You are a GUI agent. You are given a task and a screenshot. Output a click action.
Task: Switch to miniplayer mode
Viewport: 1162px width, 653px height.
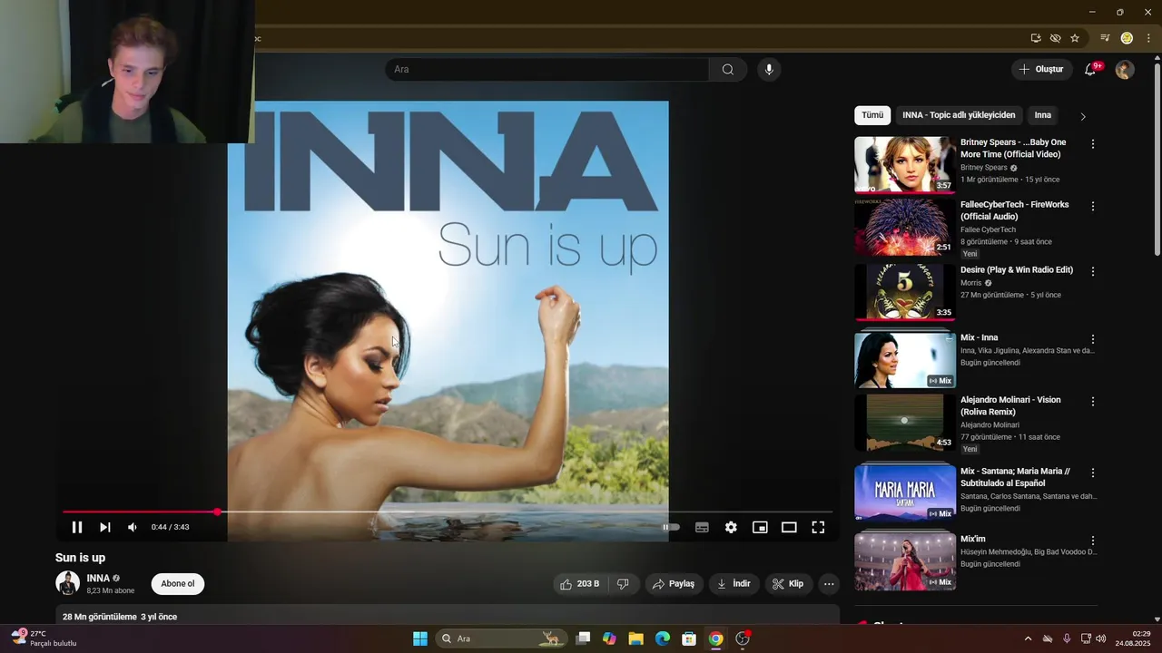760,527
